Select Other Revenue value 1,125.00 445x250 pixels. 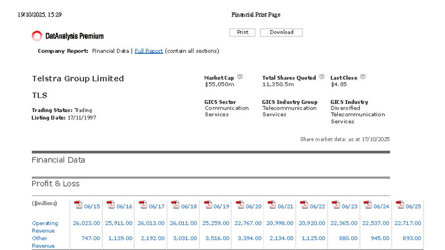pyautogui.click(x=313, y=238)
